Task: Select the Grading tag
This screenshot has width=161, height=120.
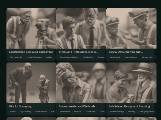Action: pyautogui.click(x=49, y=57)
